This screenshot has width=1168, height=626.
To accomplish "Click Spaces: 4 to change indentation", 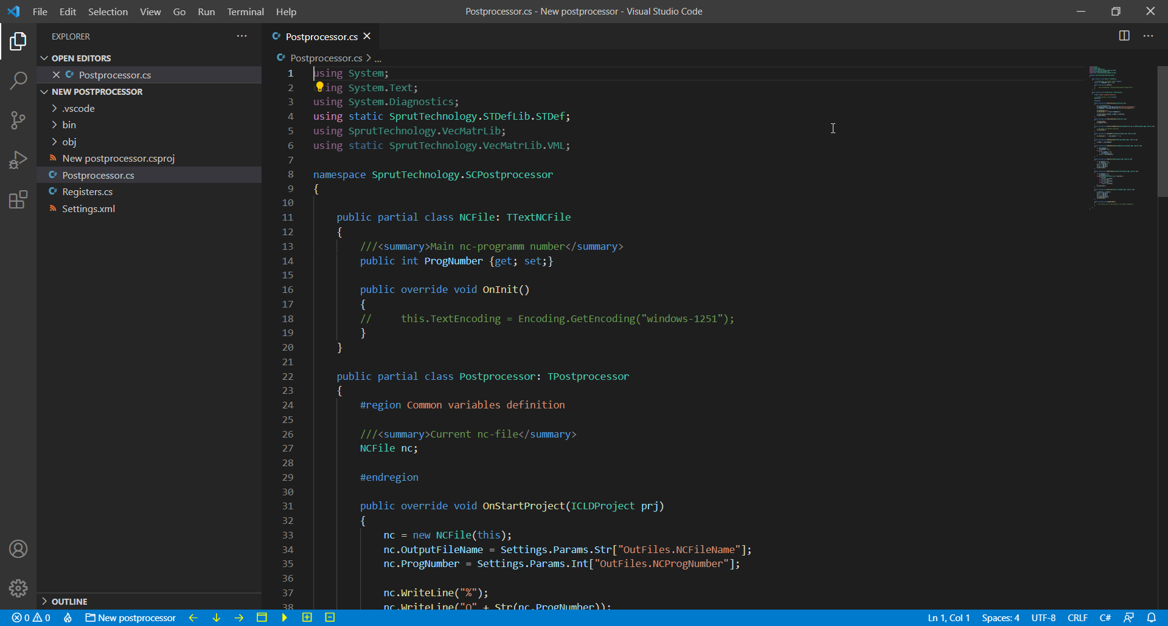I will click(x=1001, y=617).
